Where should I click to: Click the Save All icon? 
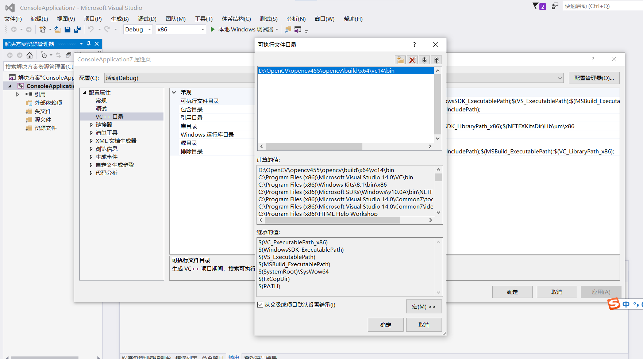click(77, 30)
